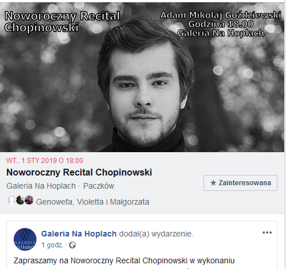Click the 1 godz. post timestamp
Image resolution: width=286 pixels, height=269 pixels.
point(52,245)
